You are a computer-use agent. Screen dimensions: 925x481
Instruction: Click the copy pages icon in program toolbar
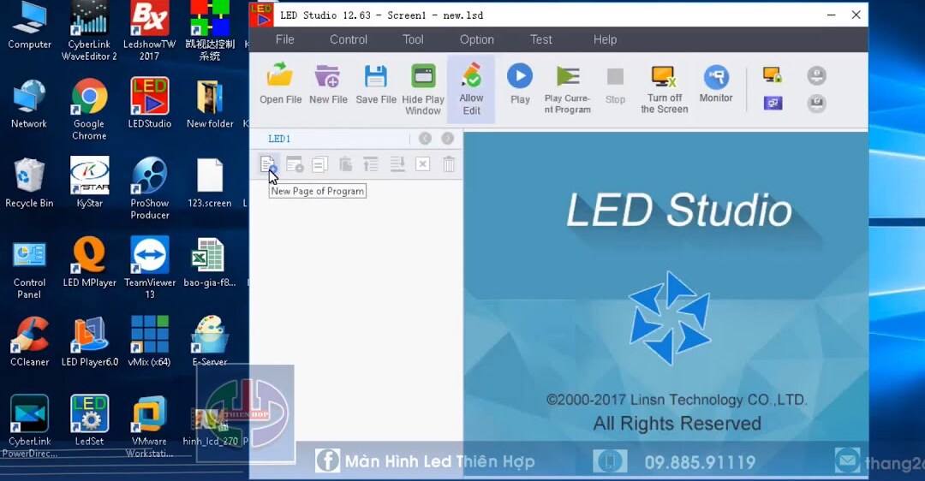coord(319,163)
